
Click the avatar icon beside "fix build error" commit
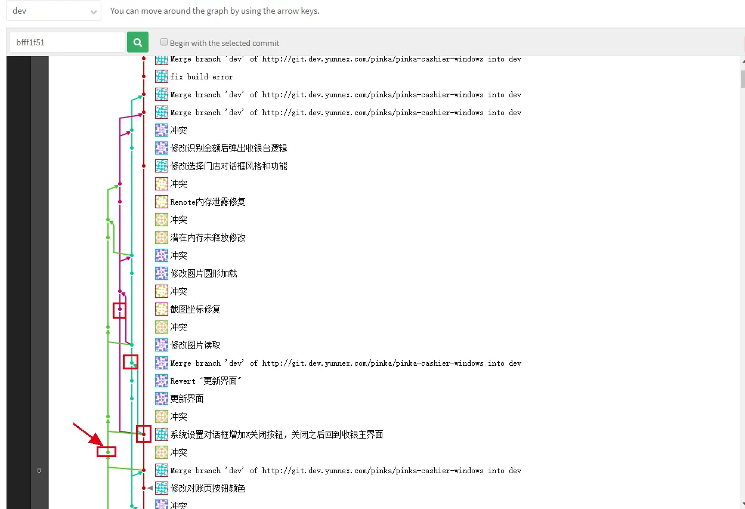161,76
